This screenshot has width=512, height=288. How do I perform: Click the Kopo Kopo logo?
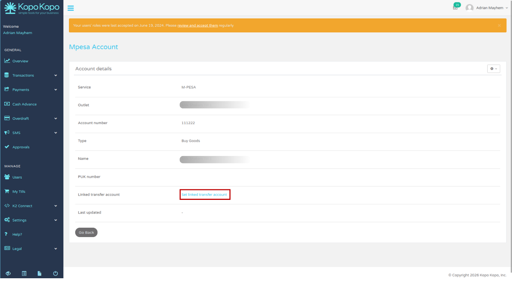click(31, 8)
